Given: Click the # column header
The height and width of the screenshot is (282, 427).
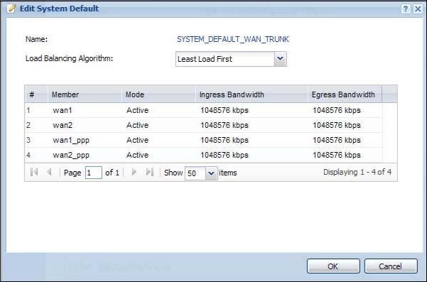Looking at the screenshot, I should (x=36, y=94).
